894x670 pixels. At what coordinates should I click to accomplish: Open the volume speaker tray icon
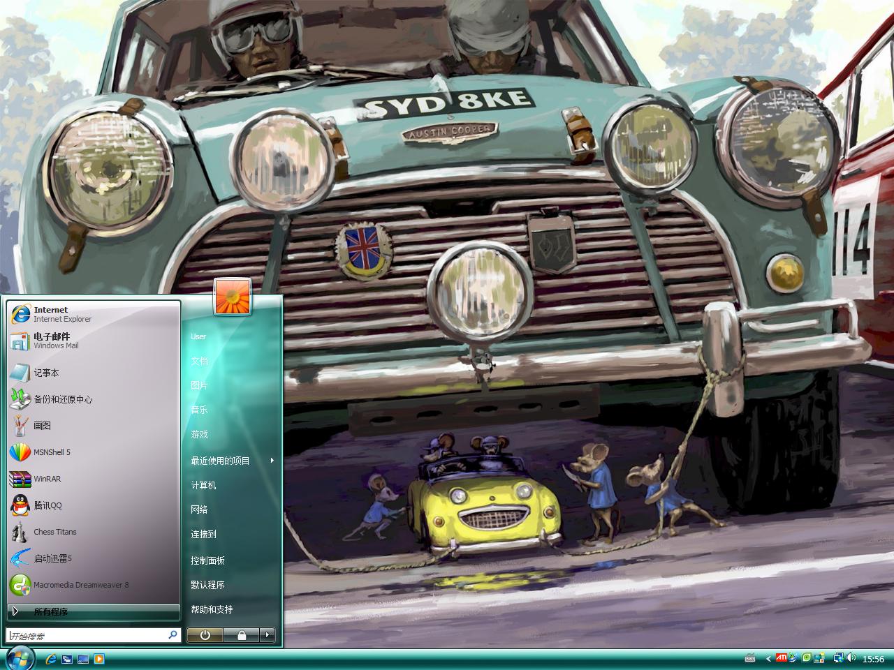pos(851,657)
